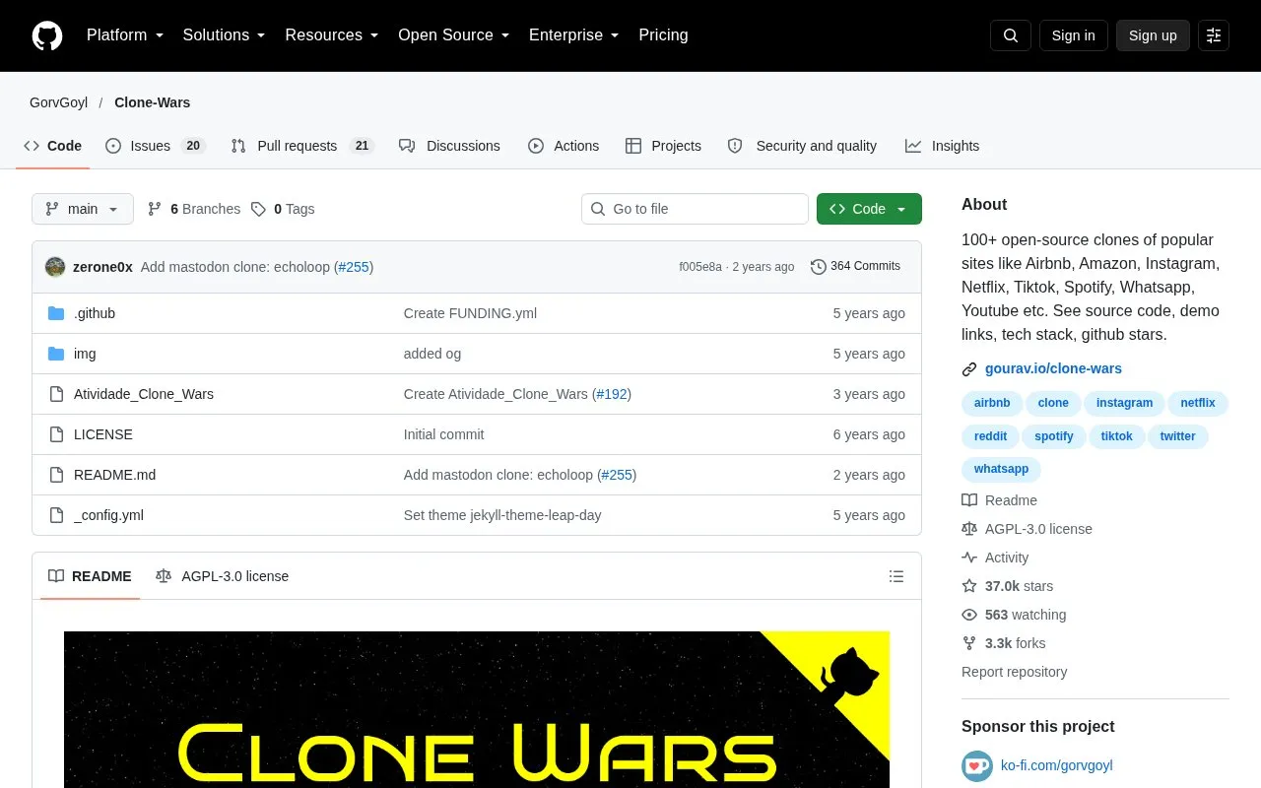Open the Pricing link
Viewport: 1261px width, 788px height.
pos(663,35)
